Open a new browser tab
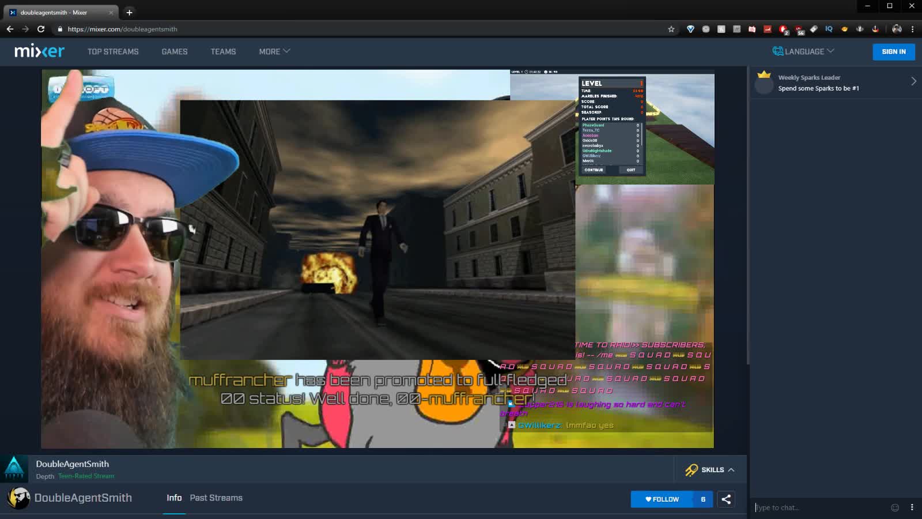The width and height of the screenshot is (922, 519). click(129, 12)
